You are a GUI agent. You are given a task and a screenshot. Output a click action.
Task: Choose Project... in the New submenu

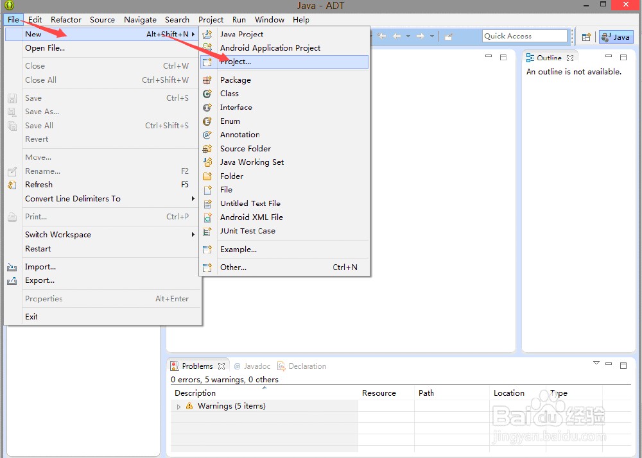click(x=284, y=62)
